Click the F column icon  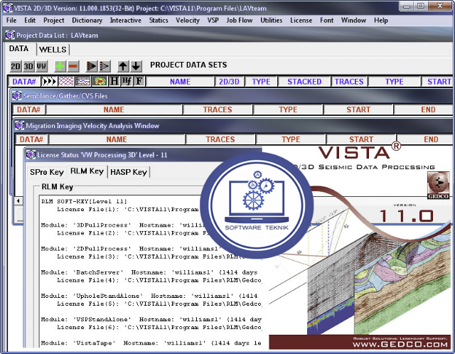pyautogui.click(x=139, y=82)
